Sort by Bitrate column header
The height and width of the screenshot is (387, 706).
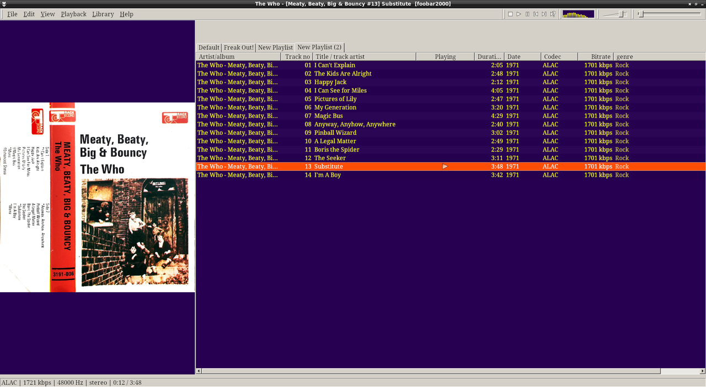[596, 57]
